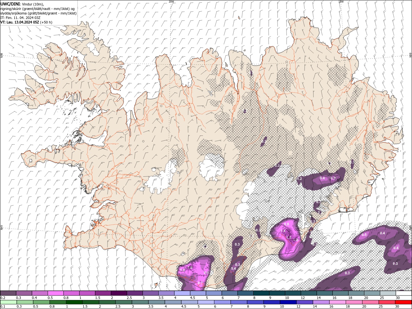Click the white swatch labeled 30 in upper row
Screen dimensions: 412x309
click(403, 293)
